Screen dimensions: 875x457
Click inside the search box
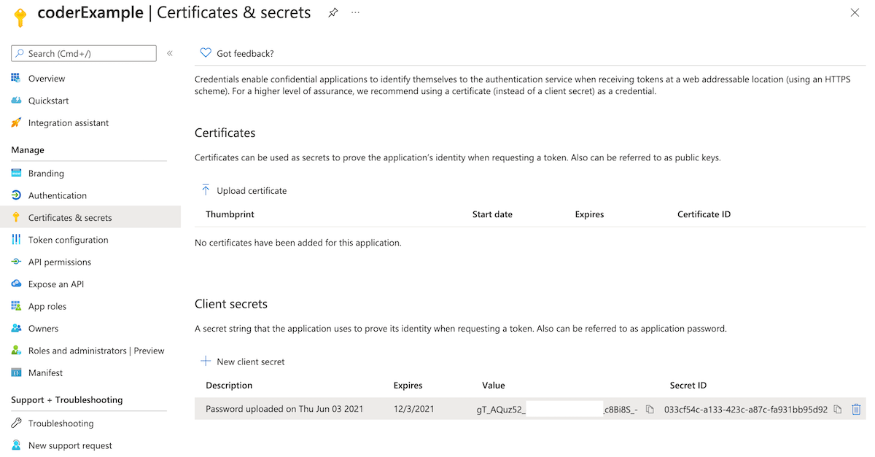pos(83,52)
